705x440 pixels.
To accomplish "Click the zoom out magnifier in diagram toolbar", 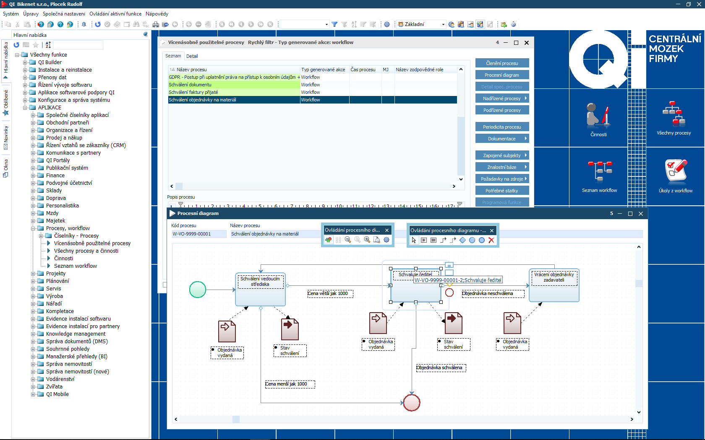I will pyautogui.click(x=348, y=240).
